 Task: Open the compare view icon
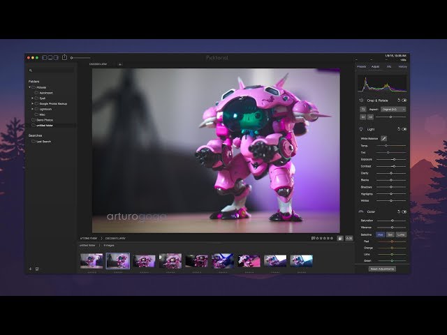click(x=340, y=238)
